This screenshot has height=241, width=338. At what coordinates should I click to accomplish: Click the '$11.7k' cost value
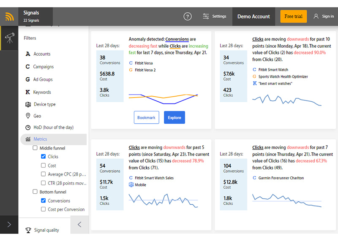[x=106, y=182]
